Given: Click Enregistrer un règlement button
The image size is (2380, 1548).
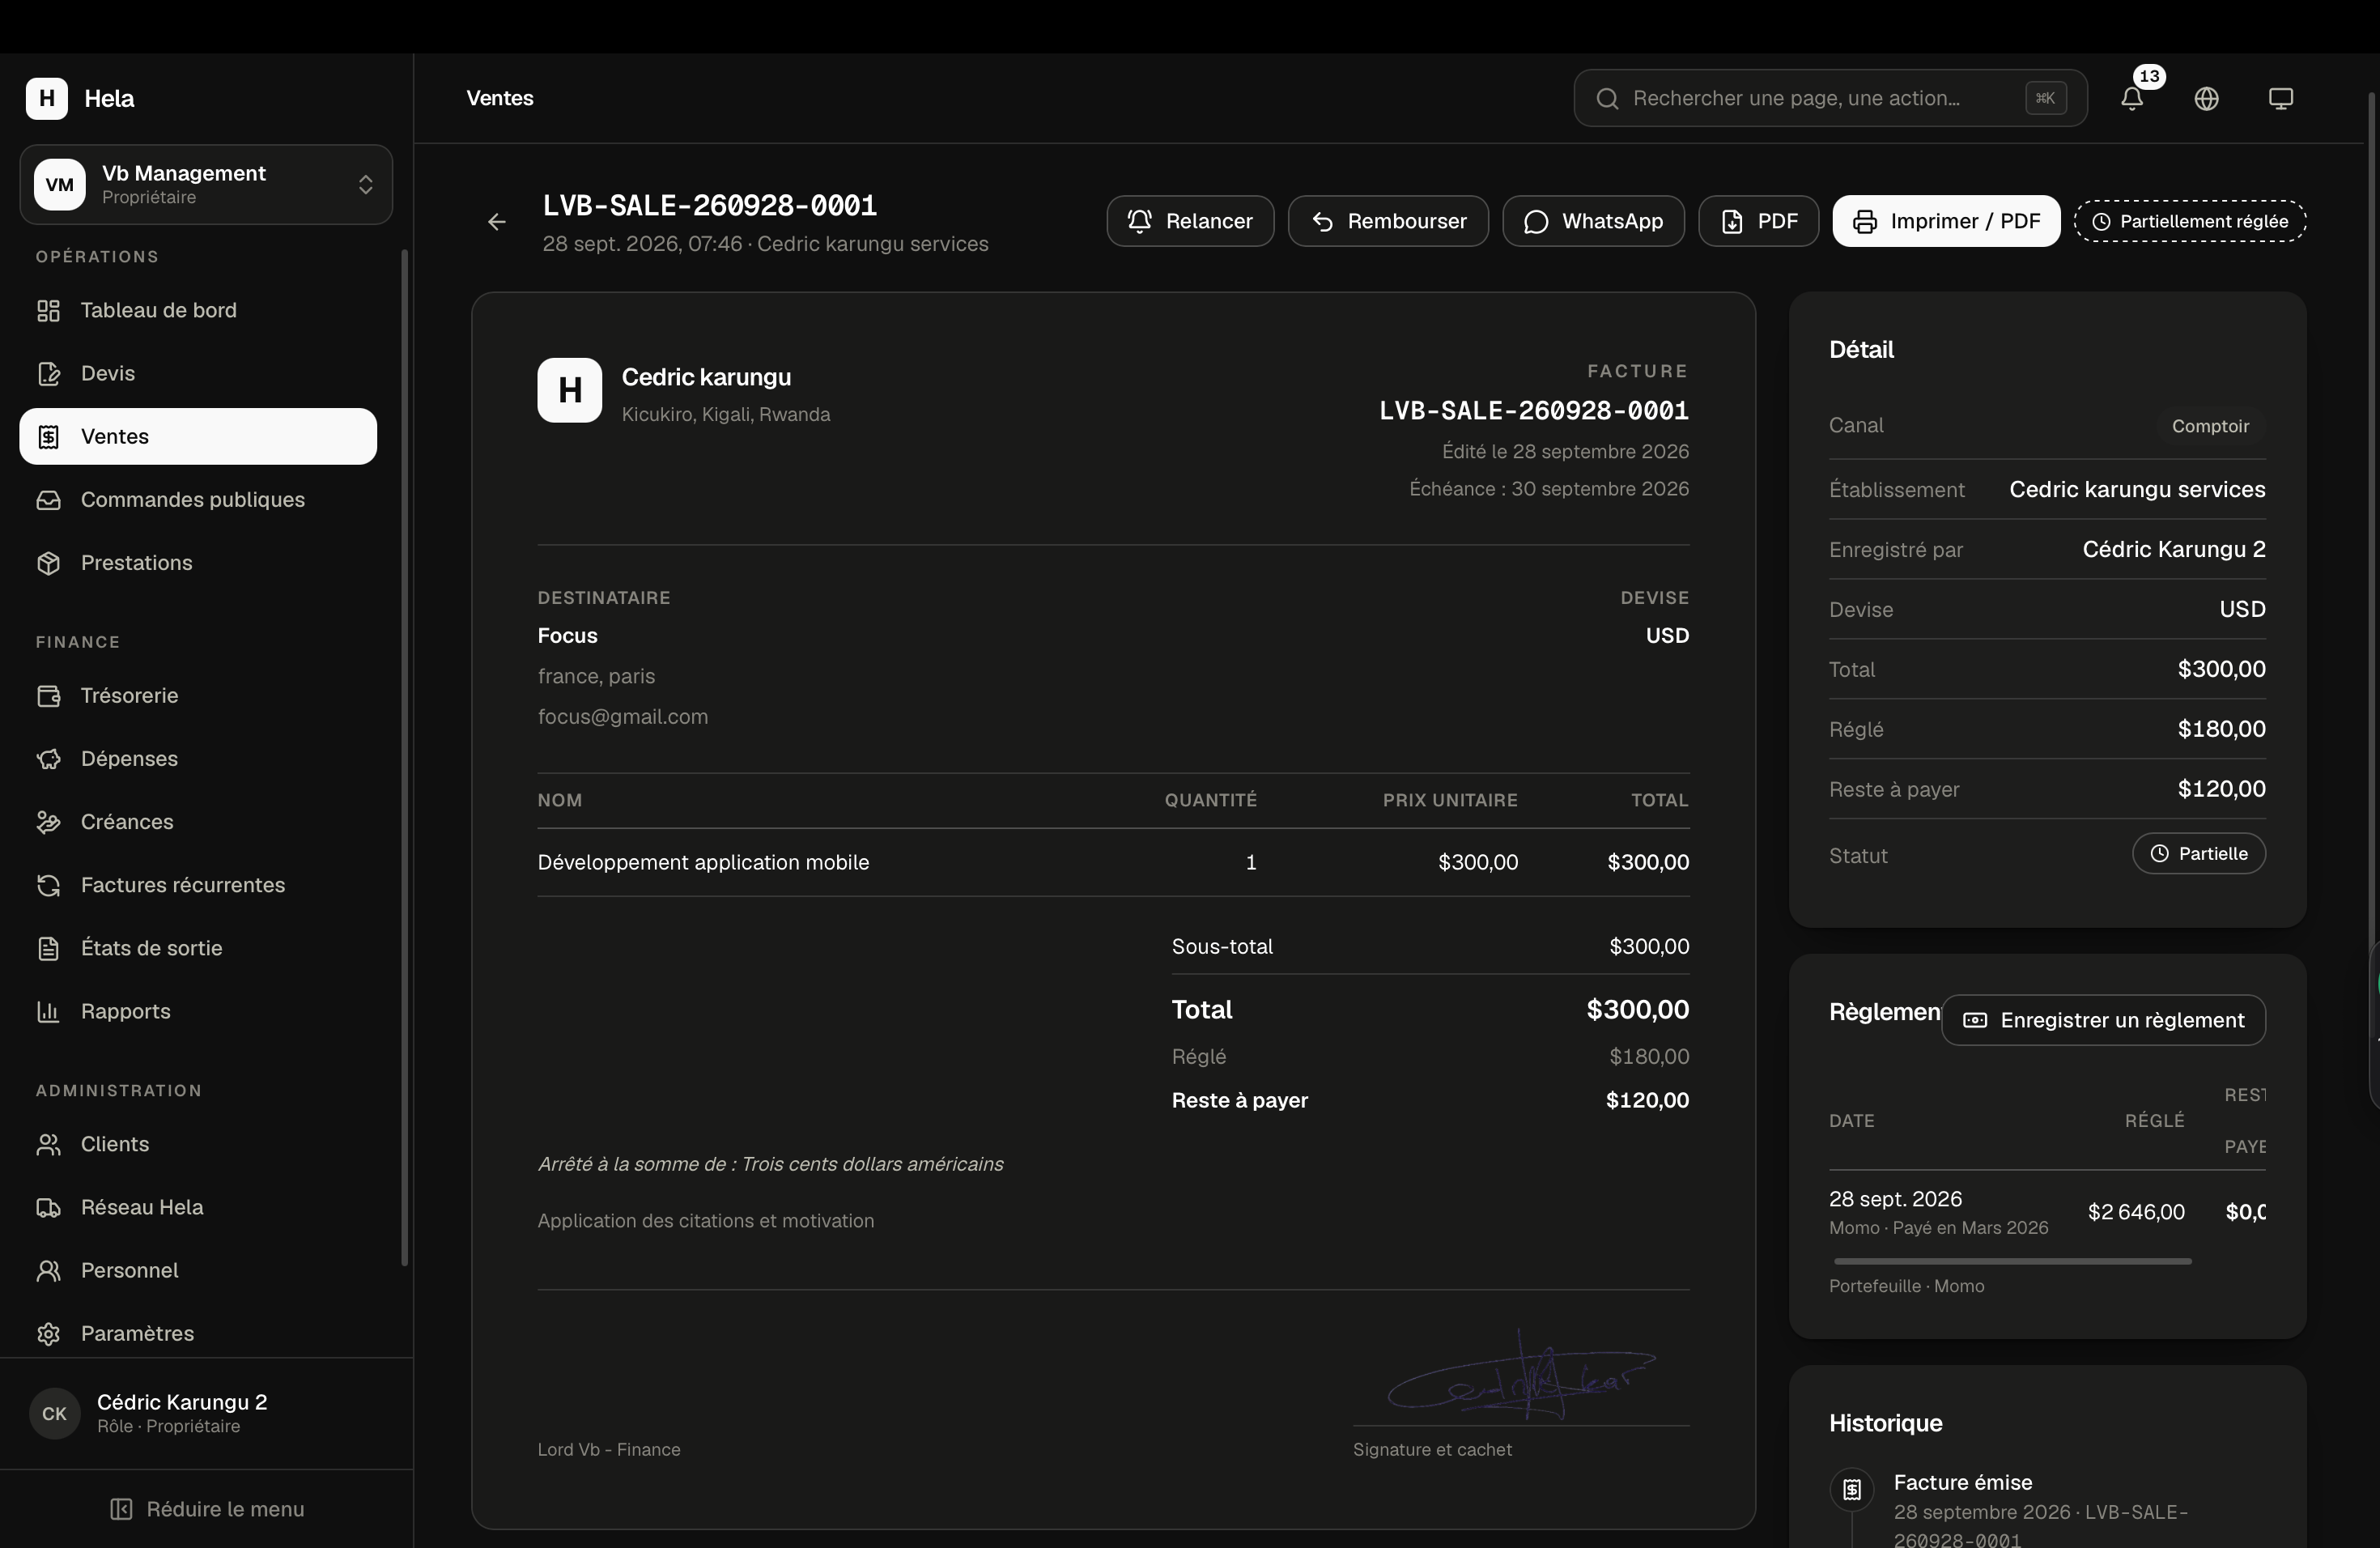Looking at the screenshot, I should pos(2104,1020).
